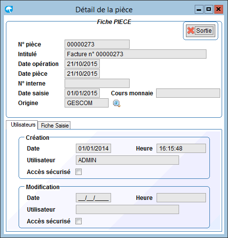The image size is (228, 238).
Task: Click the Intitulé field showing Facture n° 00000273
Action: 136,54
